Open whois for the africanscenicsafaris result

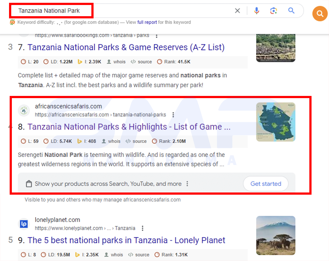111,141
